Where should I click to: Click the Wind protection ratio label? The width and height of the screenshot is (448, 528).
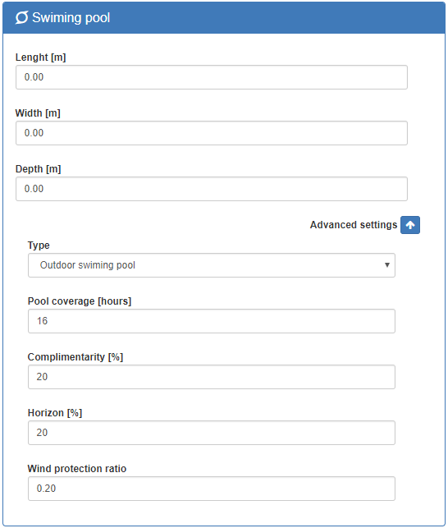tap(77, 468)
